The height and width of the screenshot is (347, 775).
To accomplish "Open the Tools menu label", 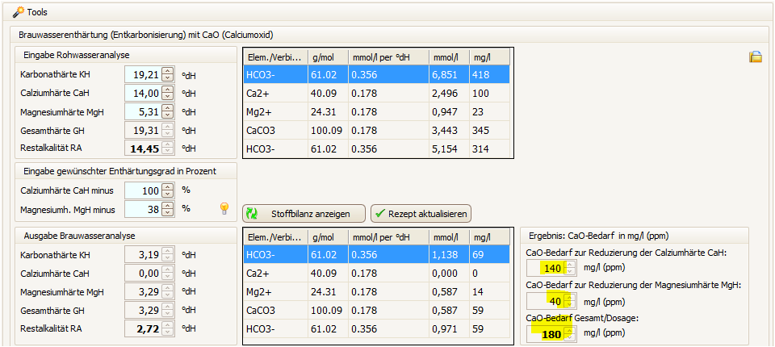I will pyautogui.click(x=37, y=12).
